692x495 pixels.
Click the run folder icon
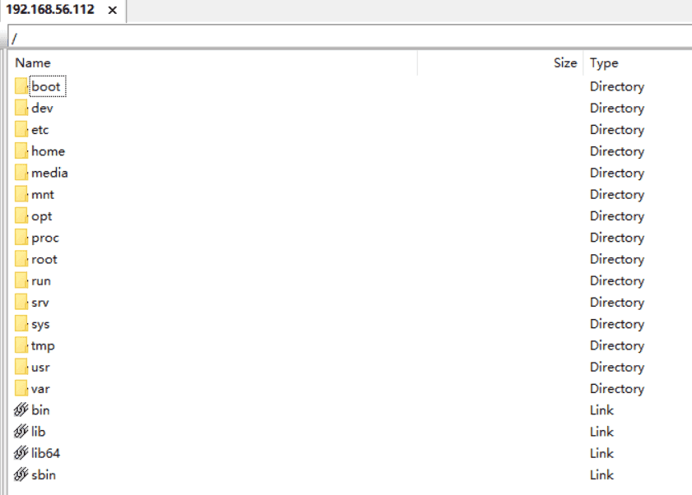pos(21,281)
